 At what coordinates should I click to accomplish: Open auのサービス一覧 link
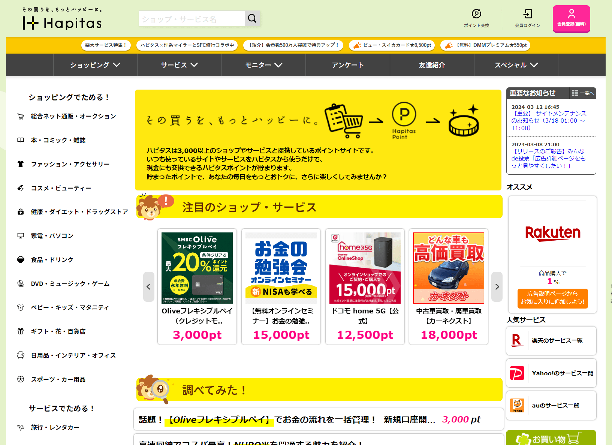pyautogui.click(x=555, y=406)
